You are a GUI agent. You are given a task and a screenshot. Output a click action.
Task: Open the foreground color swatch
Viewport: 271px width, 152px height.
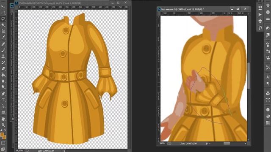click(2, 135)
